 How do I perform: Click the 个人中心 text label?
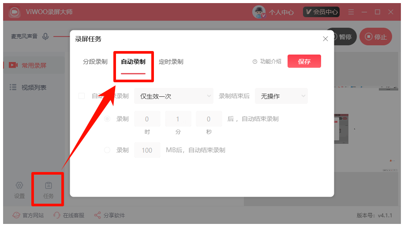click(x=281, y=12)
